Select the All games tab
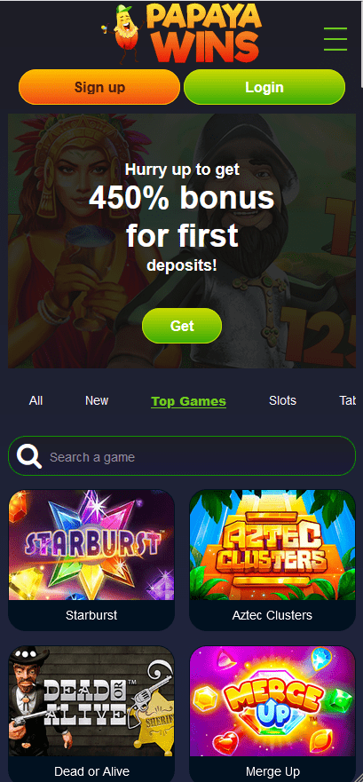This screenshot has width=363, height=782. (x=36, y=400)
